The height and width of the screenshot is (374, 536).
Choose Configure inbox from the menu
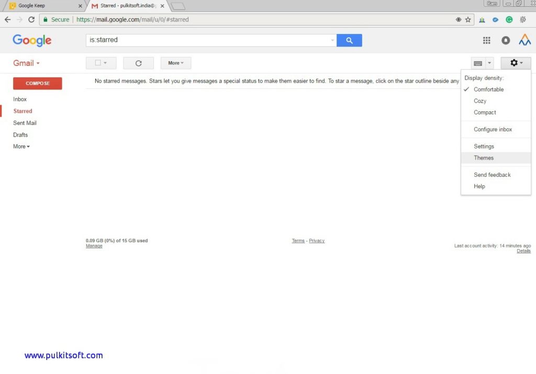[x=493, y=129]
